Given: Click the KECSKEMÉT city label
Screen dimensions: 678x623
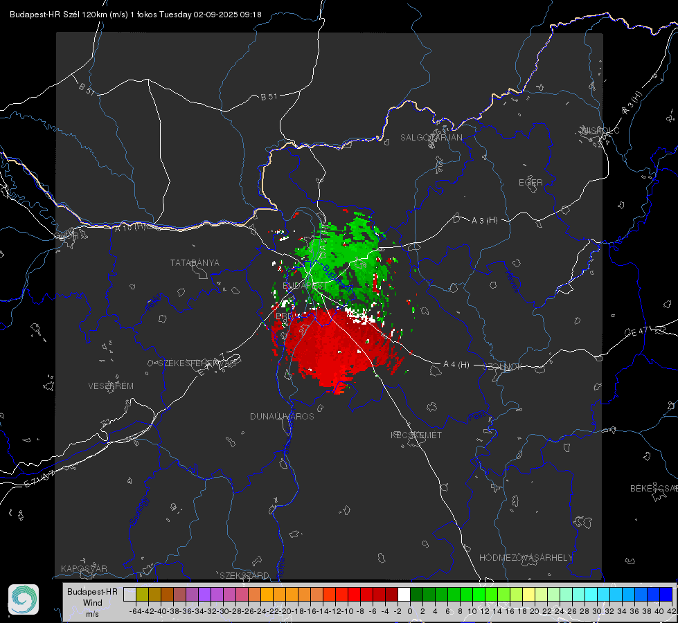Looking at the screenshot, I should (416, 435).
